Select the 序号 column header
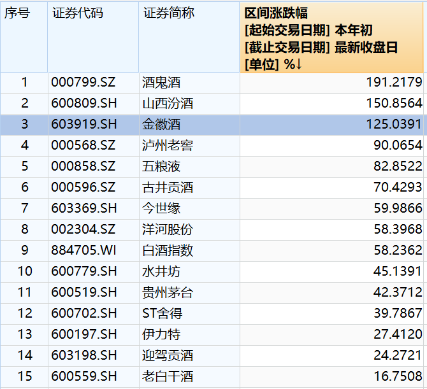Viewport: 427px width, 389px height. (24, 38)
